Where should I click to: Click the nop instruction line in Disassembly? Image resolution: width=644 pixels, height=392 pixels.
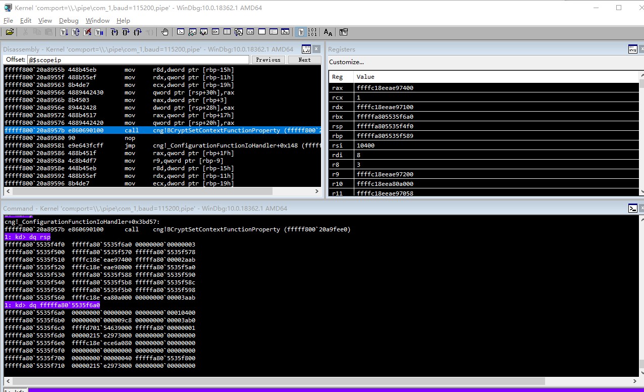(x=163, y=138)
